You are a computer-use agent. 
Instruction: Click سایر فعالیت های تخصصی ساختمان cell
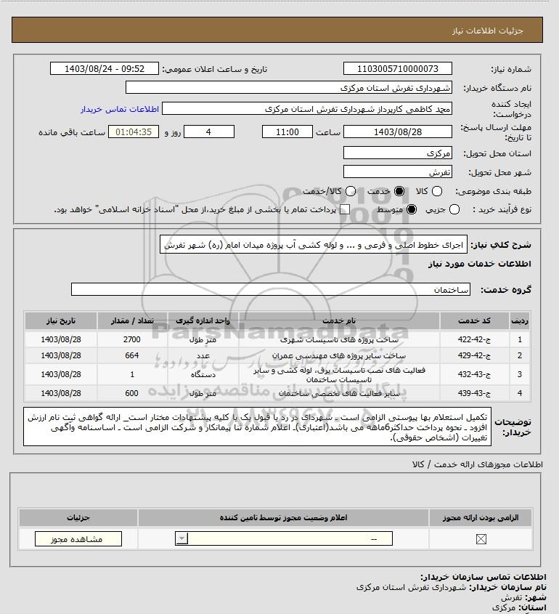pyautogui.click(x=339, y=393)
